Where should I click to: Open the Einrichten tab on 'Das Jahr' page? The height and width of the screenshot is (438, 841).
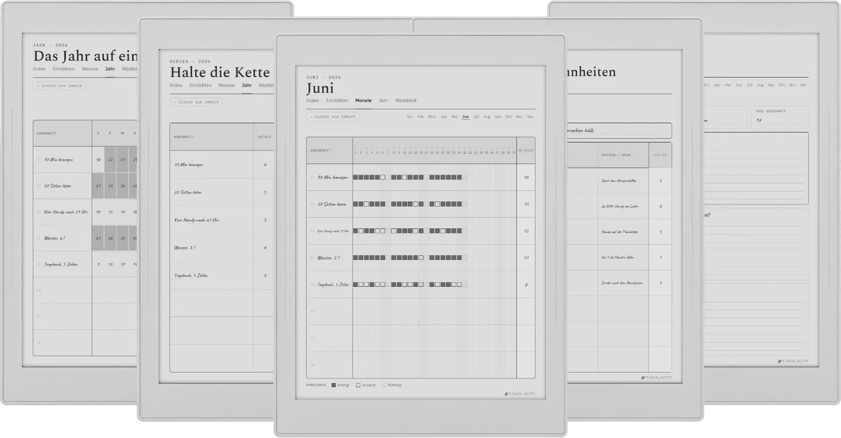tap(64, 69)
